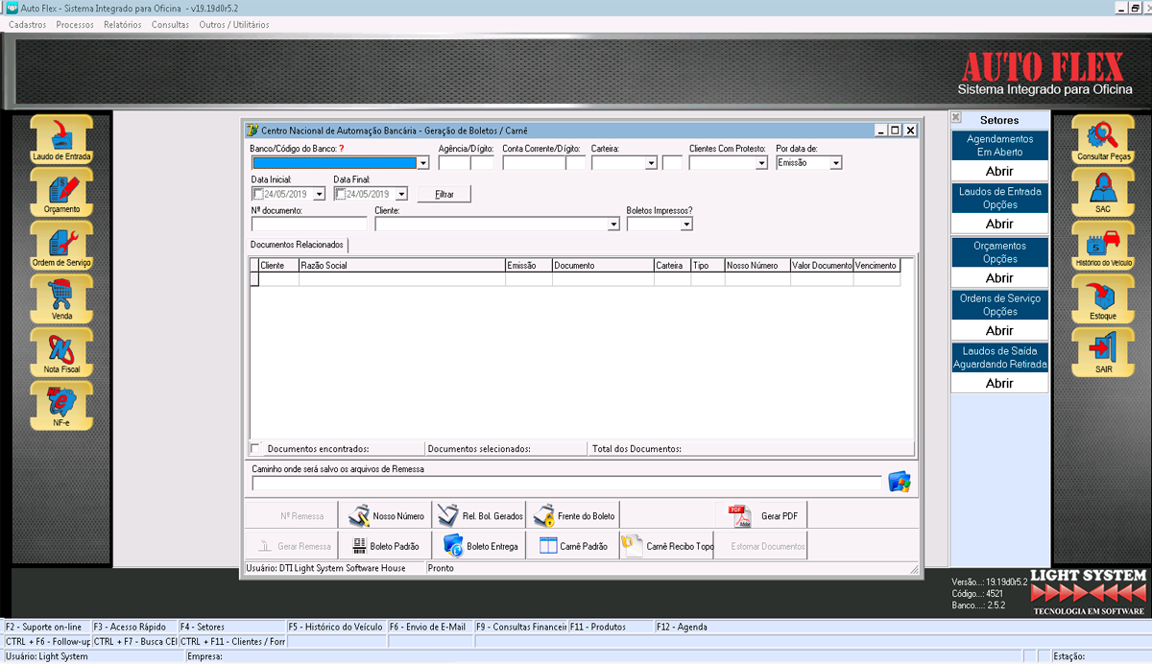Click the Filtrar button
The width and height of the screenshot is (1152, 664).
tap(444, 194)
